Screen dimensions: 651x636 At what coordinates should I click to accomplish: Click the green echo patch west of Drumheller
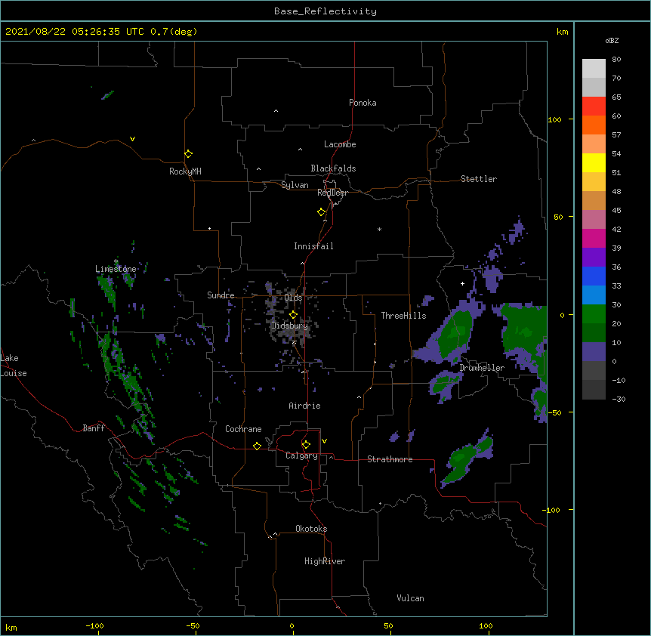click(455, 334)
